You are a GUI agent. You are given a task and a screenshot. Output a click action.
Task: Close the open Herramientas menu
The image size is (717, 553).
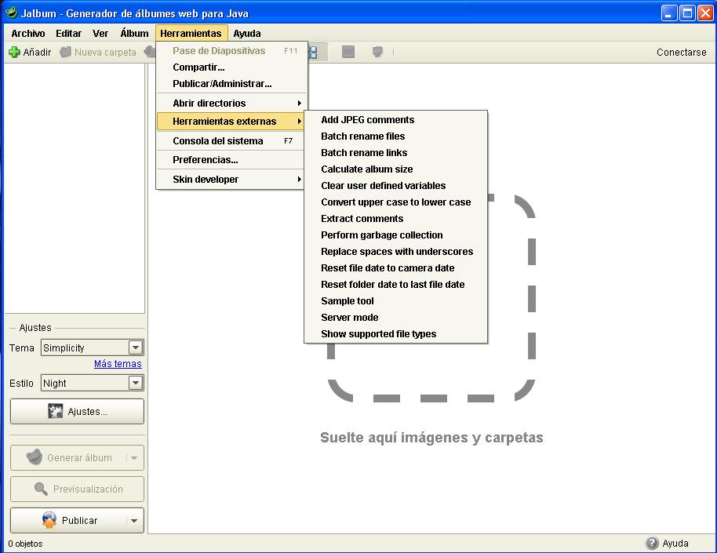[191, 34]
